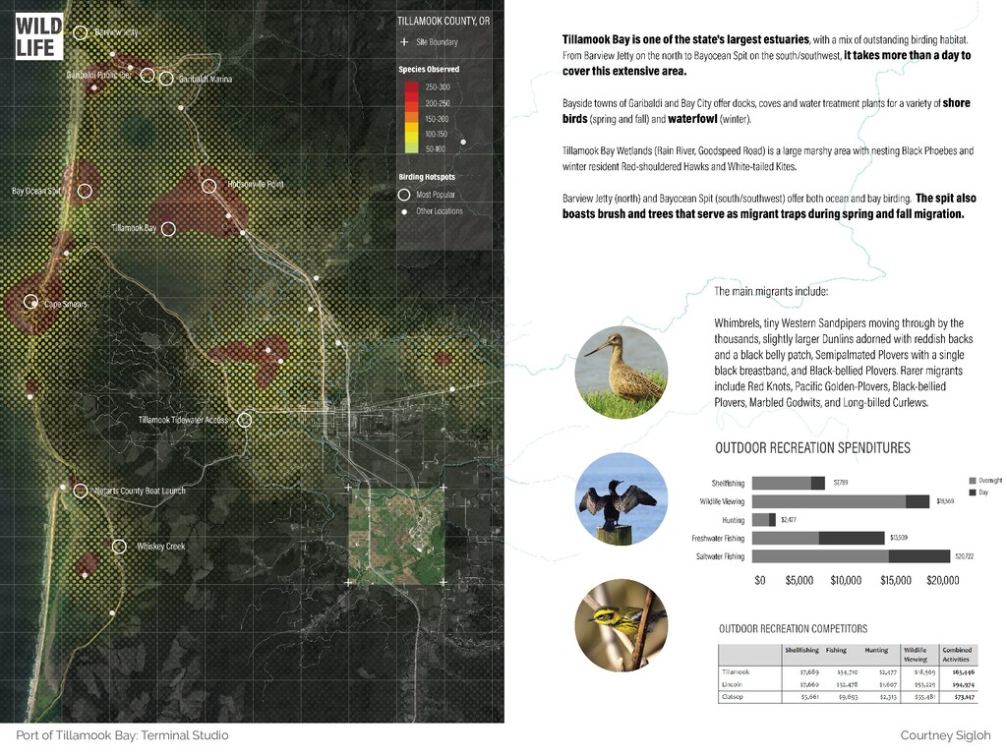Click the 'Tillamook' row label in the table

[x=736, y=672]
